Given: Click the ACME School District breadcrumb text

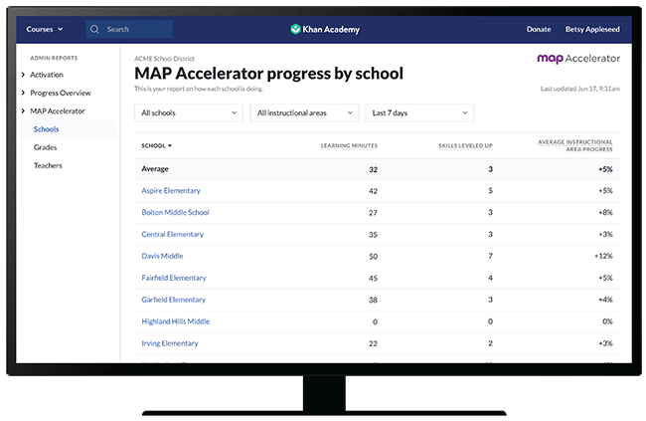Looking at the screenshot, I should (164, 59).
